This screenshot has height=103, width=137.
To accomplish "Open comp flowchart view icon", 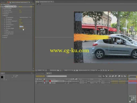I will [x=106, y=71].
